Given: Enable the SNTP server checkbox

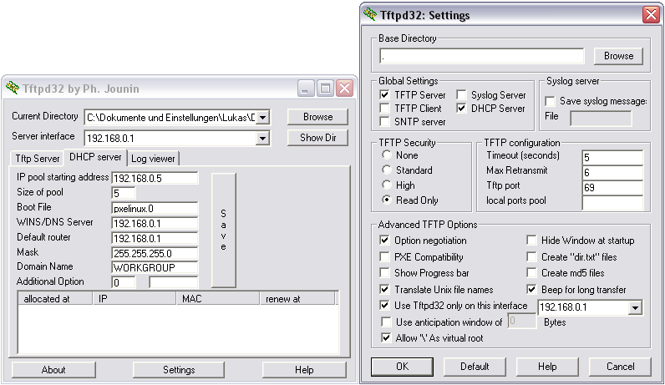Looking at the screenshot, I should [x=384, y=122].
